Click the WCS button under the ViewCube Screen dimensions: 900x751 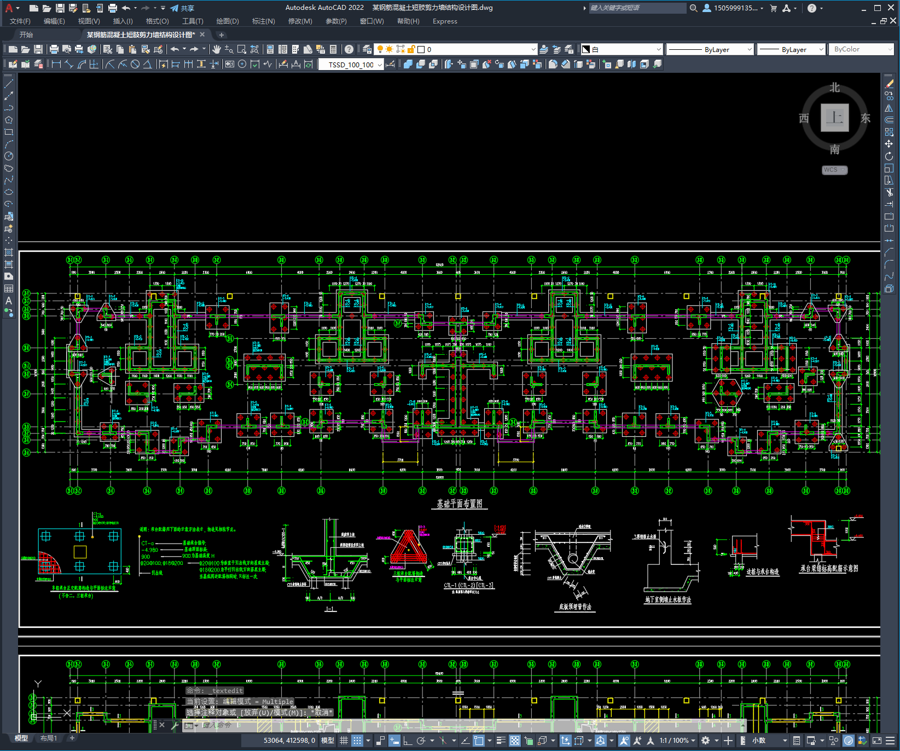(x=834, y=170)
